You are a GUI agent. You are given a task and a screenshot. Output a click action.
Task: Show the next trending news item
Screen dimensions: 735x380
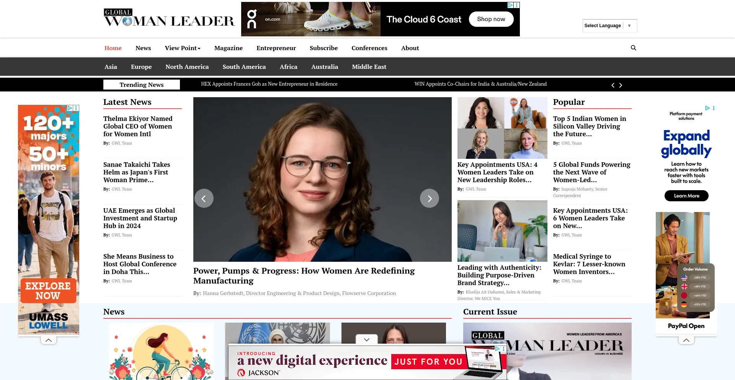click(621, 85)
